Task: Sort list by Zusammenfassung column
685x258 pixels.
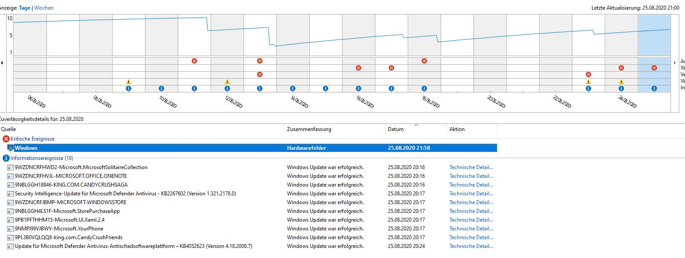Action: coord(334,129)
